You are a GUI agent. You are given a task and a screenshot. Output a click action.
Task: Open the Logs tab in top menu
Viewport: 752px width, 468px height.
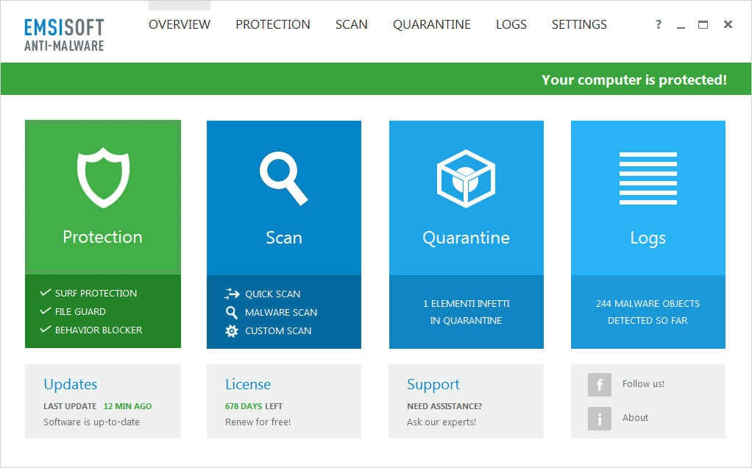511,24
